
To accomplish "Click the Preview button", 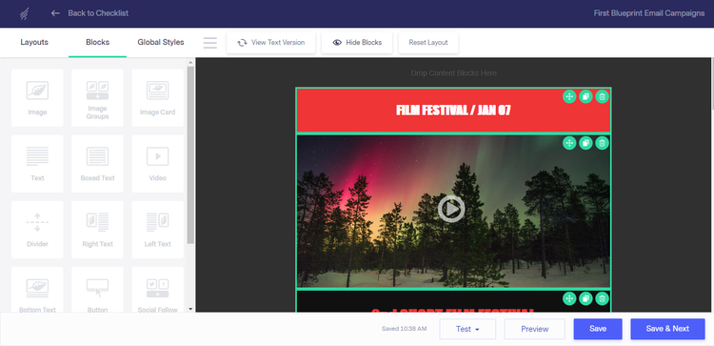I will tap(535, 329).
